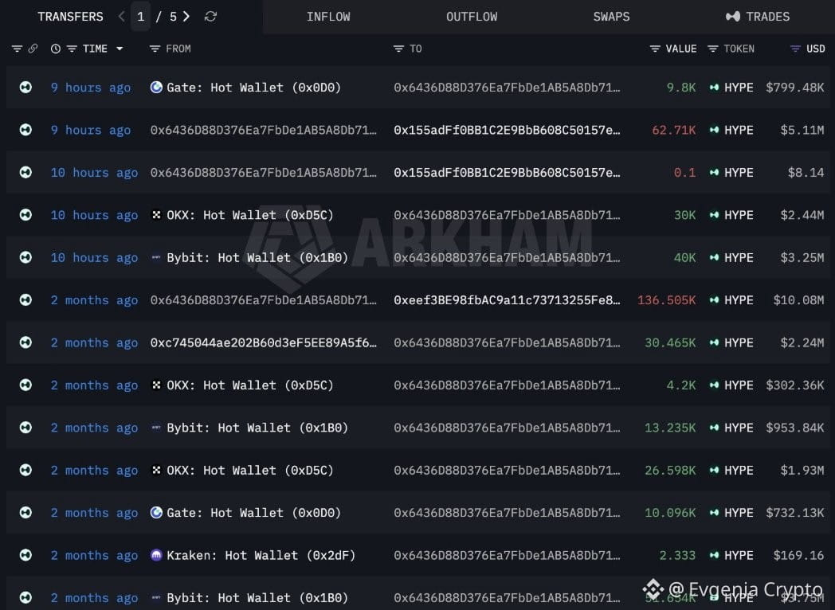Click the 30.465K value cell

click(670, 342)
